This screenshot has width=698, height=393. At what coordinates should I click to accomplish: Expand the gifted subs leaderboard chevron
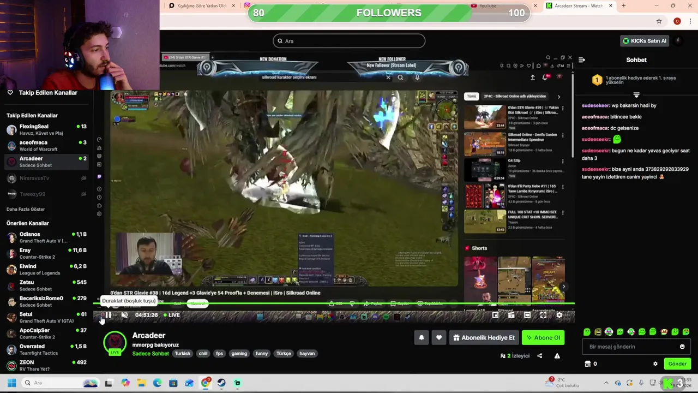[636, 95]
